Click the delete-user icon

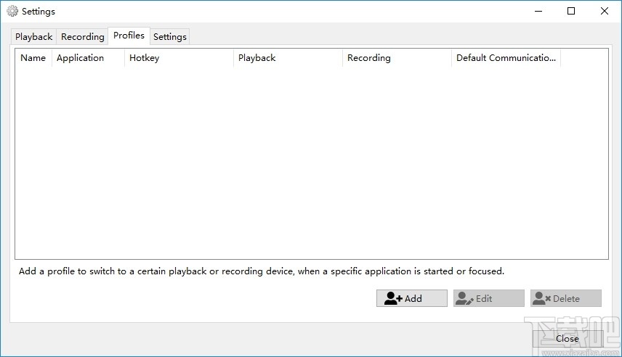click(541, 298)
